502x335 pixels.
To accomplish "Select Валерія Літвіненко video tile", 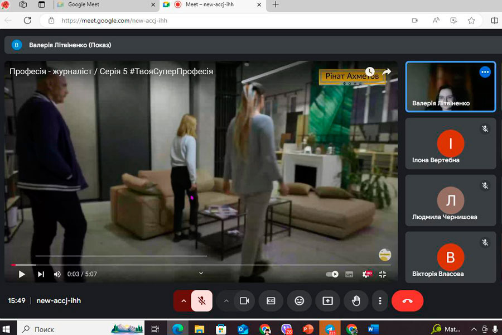I will pyautogui.click(x=451, y=87).
